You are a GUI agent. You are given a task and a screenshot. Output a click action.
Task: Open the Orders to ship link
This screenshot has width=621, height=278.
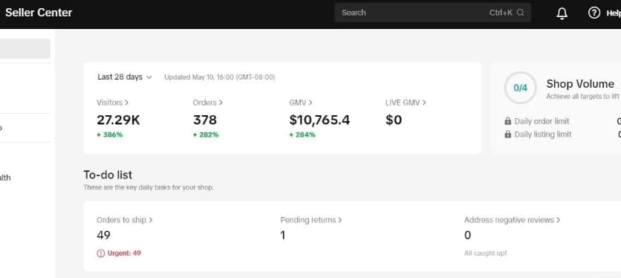124,220
